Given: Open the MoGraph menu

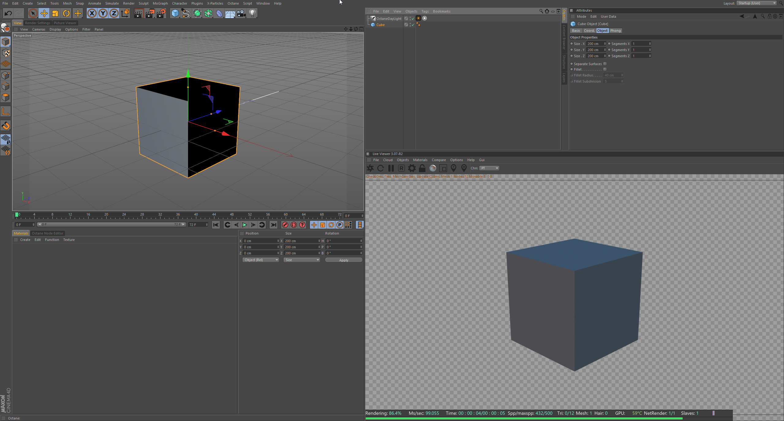Looking at the screenshot, I should [160, 3].
